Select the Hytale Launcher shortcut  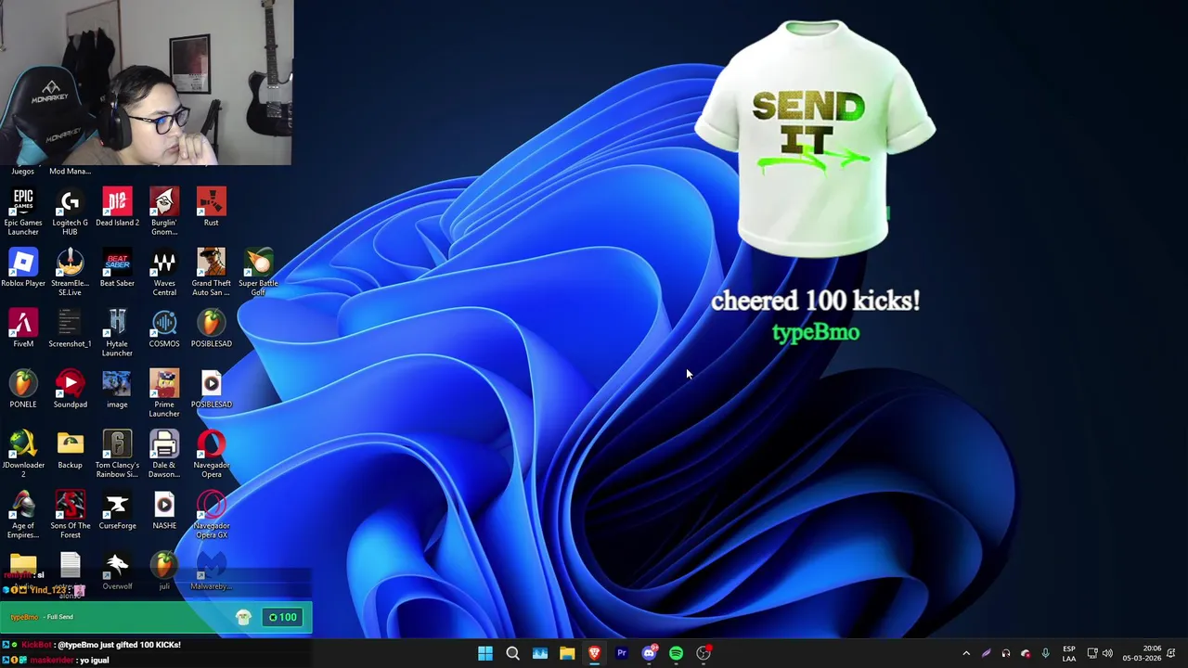pos(117,332)
